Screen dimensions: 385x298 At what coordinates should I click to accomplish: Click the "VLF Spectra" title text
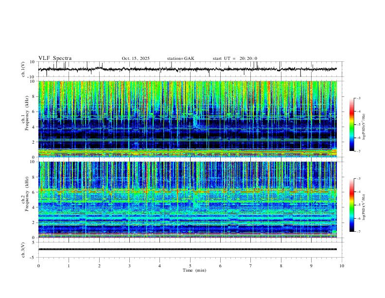pos(55,58)
